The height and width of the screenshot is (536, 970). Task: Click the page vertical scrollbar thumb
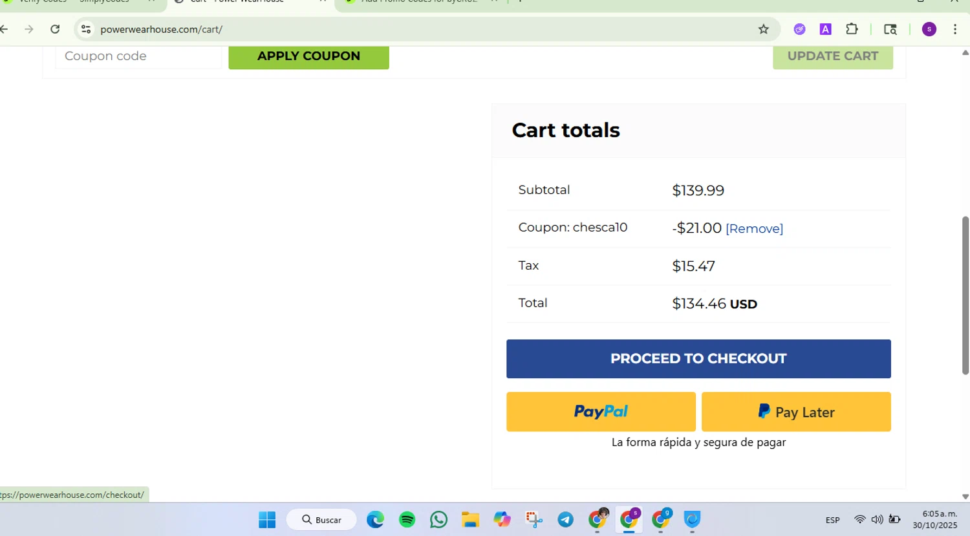coord(965,295)
